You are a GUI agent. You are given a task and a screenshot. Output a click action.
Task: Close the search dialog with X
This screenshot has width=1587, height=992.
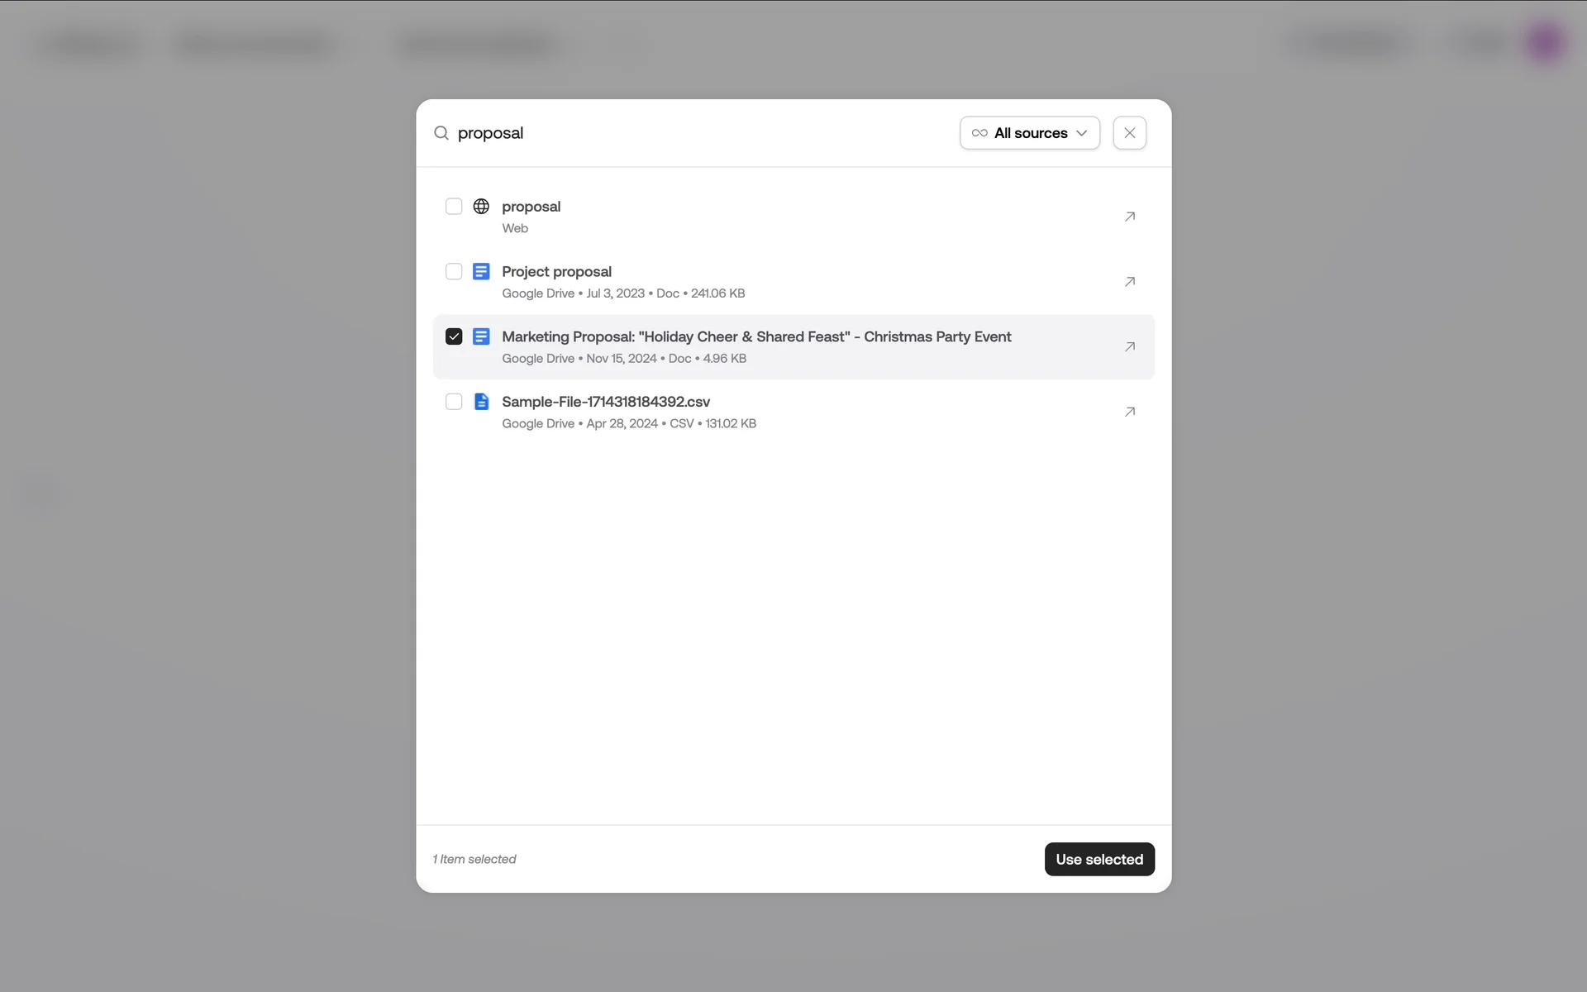click(x=1129, y=133)
